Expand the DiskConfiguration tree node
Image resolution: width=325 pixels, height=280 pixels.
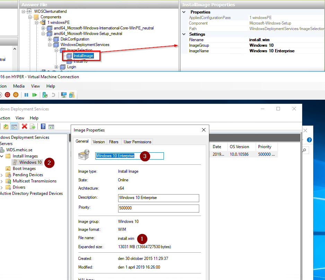tap(50, 39)
